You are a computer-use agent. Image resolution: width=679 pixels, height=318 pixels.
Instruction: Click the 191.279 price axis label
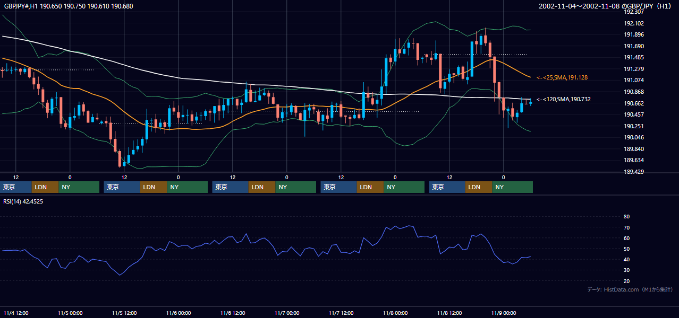(x=634, y=69)
